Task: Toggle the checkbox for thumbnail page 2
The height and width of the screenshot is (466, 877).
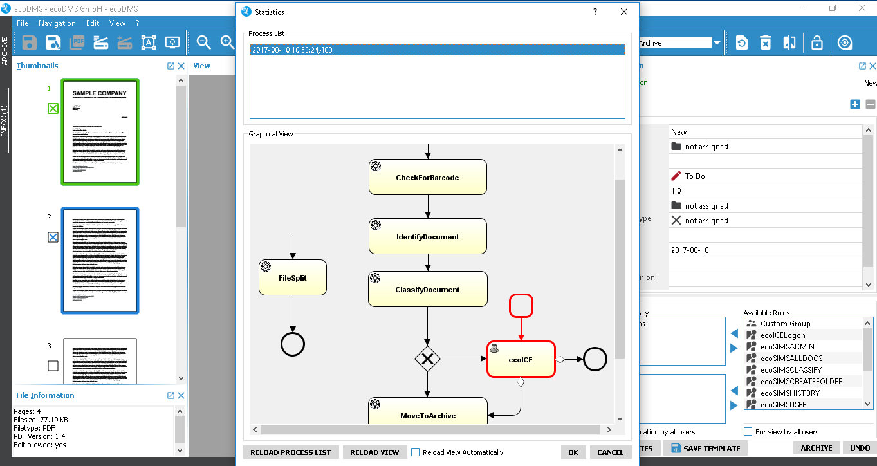Action: pyautogui.click(x=53, y=237)
